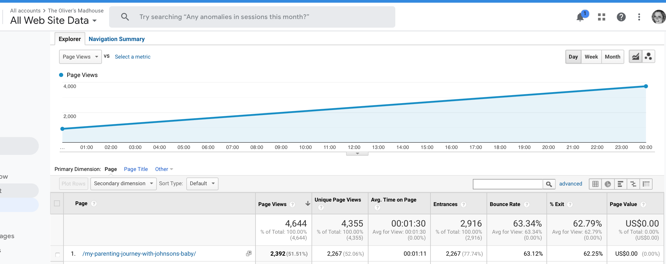Check the row 1 checkbox
Screen dimensions: 666x264
58,254
